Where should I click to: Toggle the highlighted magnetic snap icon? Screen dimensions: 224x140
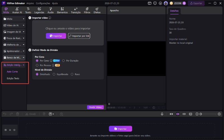point(178,114)
